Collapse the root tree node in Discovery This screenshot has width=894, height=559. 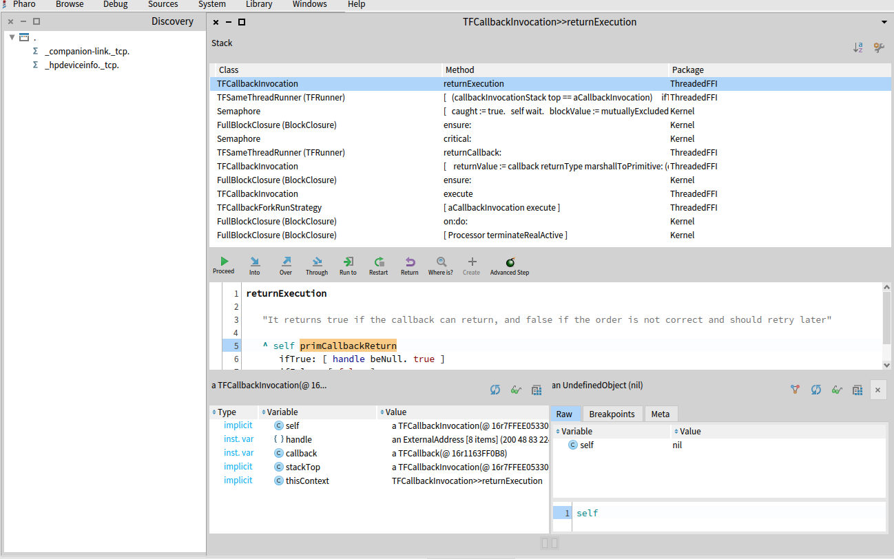pyautogui.click(x=12, y=37)
